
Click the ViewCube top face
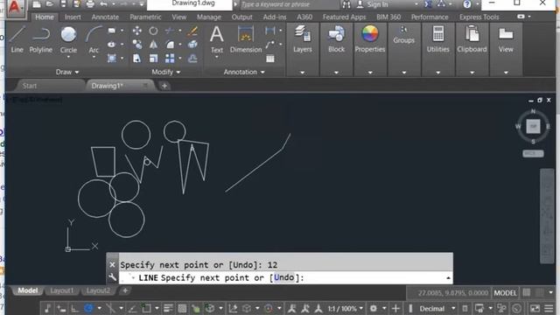pyautogui.click(x=533, y=126)
